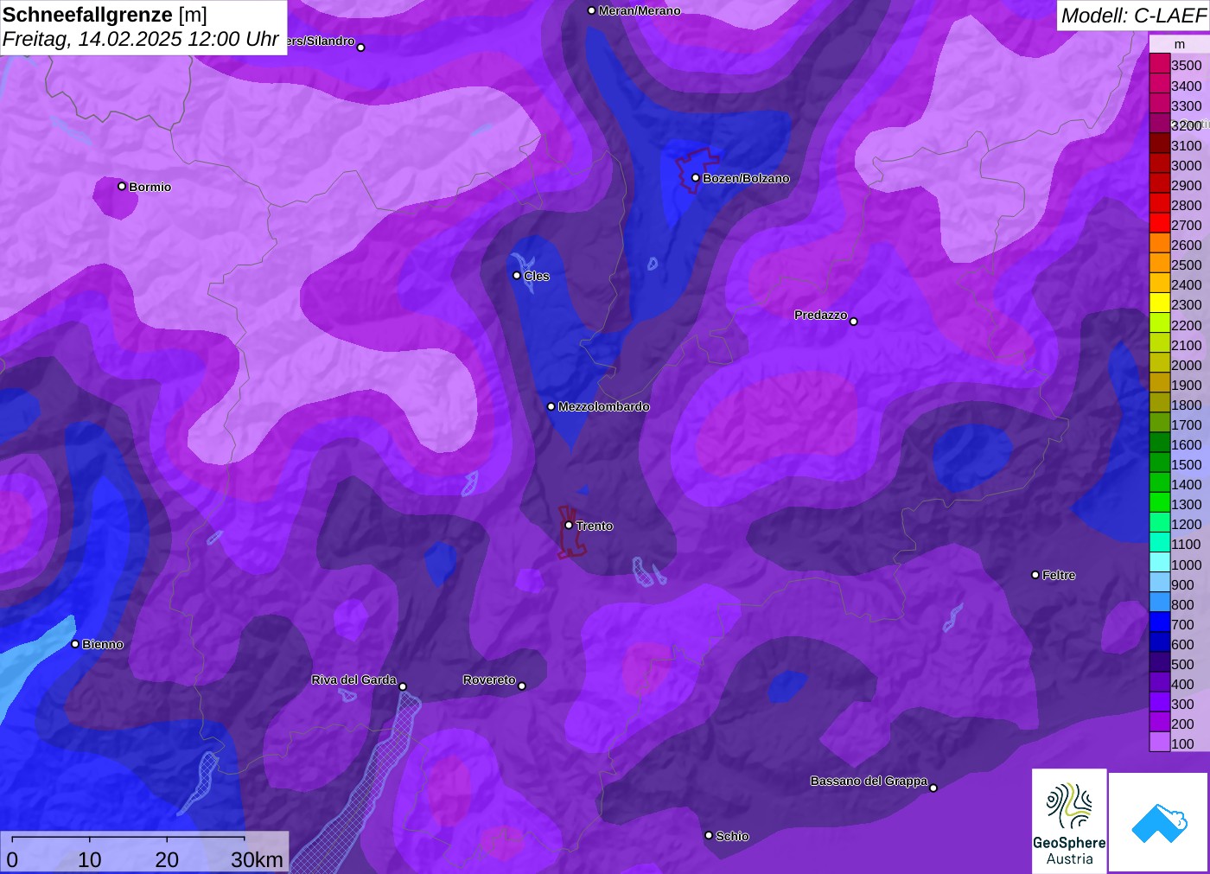Click the 10 mark on scale bar

click(x=90, y=859)
